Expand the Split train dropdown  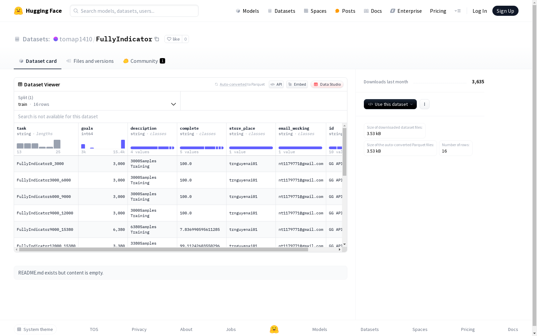[97, 101]
